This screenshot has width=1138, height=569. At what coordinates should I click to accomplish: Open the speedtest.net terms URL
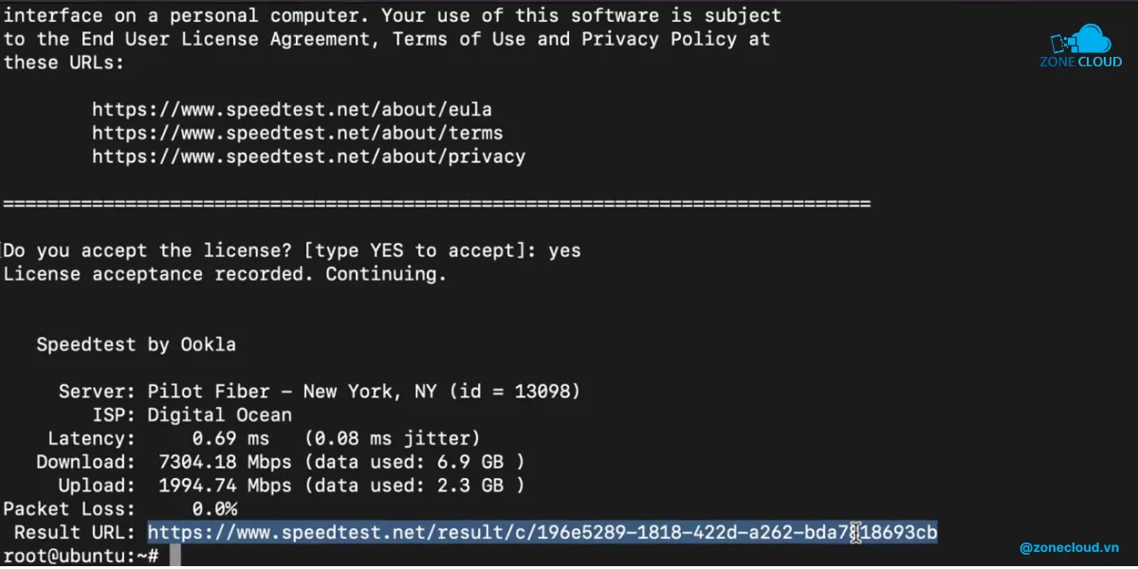[x=298, y=133]
